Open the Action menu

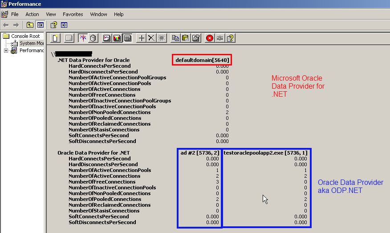32,14
